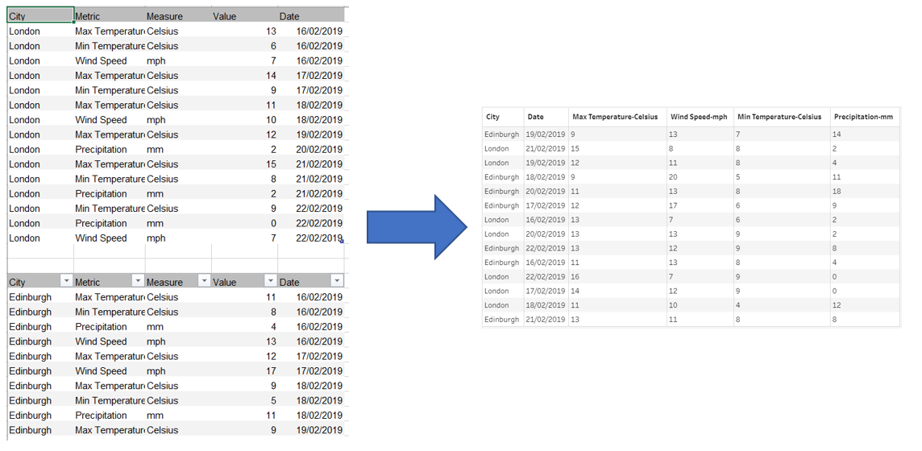Open the Date filter dropdown arrow
922x451 pixels.
(x=337, y=281)
